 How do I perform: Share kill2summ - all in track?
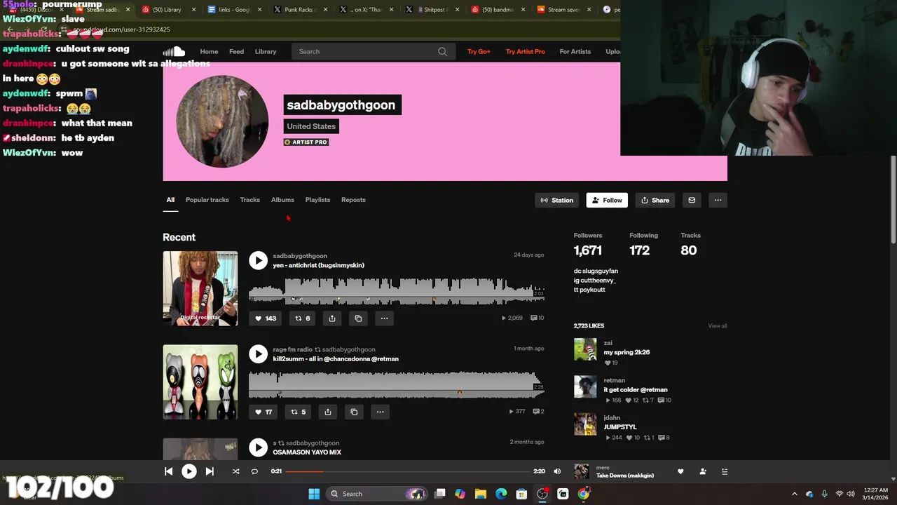click(x=328, y=412)
